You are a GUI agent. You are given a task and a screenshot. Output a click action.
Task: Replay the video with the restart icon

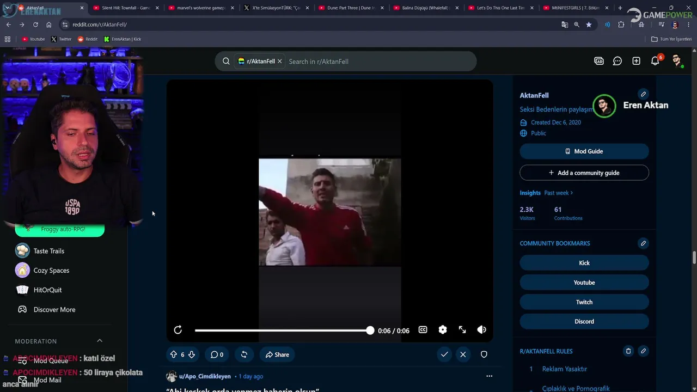point(178,330)
